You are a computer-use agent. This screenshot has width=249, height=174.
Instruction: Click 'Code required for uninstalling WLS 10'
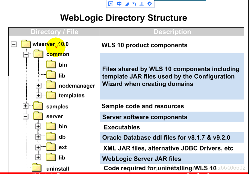pos(160,168)
